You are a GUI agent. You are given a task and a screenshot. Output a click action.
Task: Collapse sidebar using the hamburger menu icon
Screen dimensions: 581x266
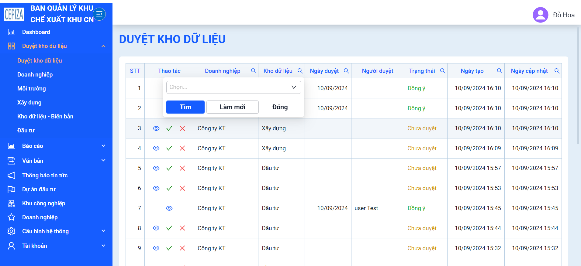(x=99, y=14)
